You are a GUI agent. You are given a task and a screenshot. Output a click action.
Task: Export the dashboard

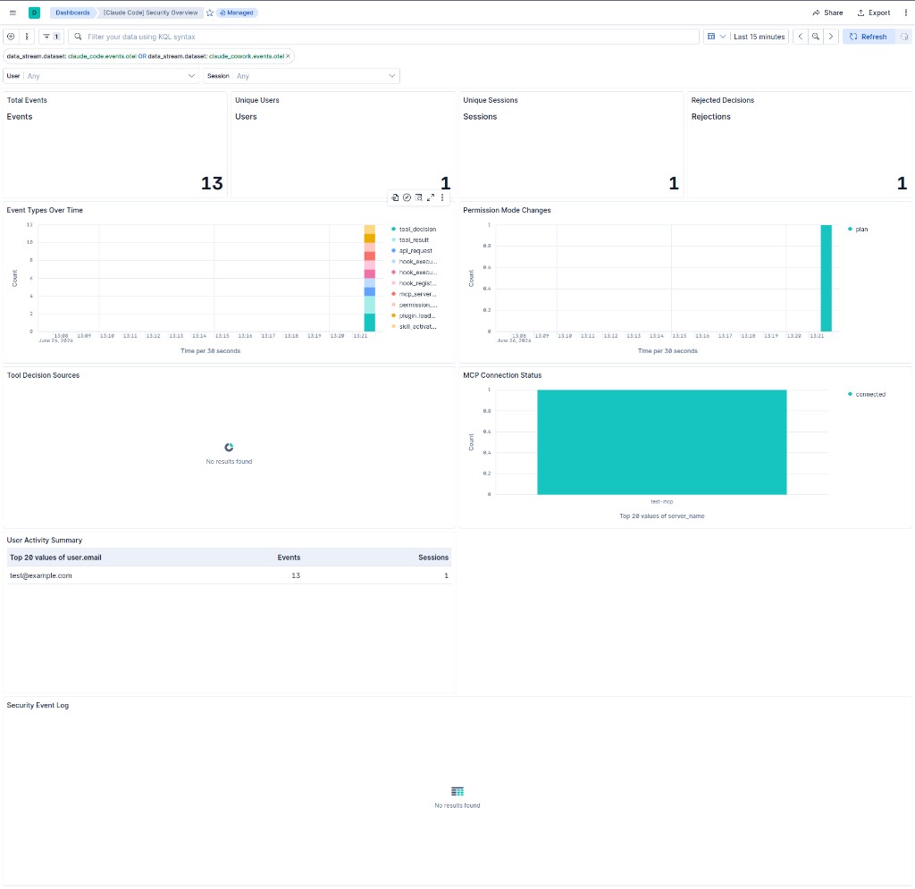pos(874,13)
